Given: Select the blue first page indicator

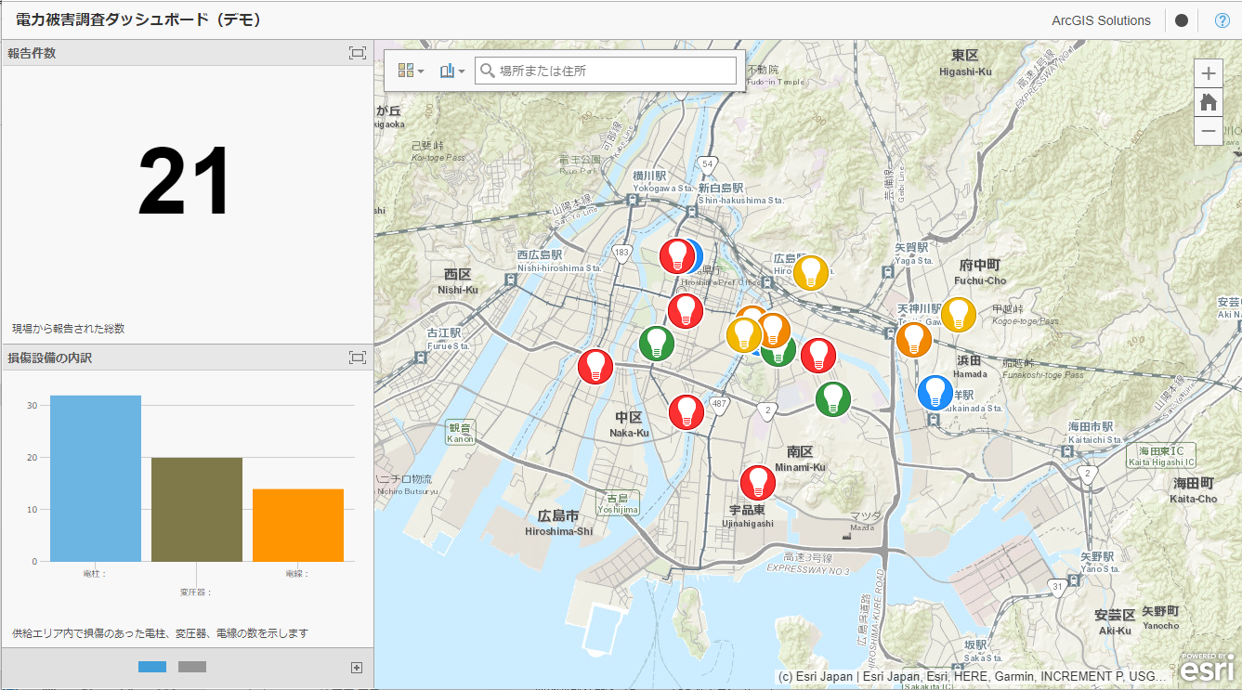Looking at the screenshot, I should (x=152, y=667).
